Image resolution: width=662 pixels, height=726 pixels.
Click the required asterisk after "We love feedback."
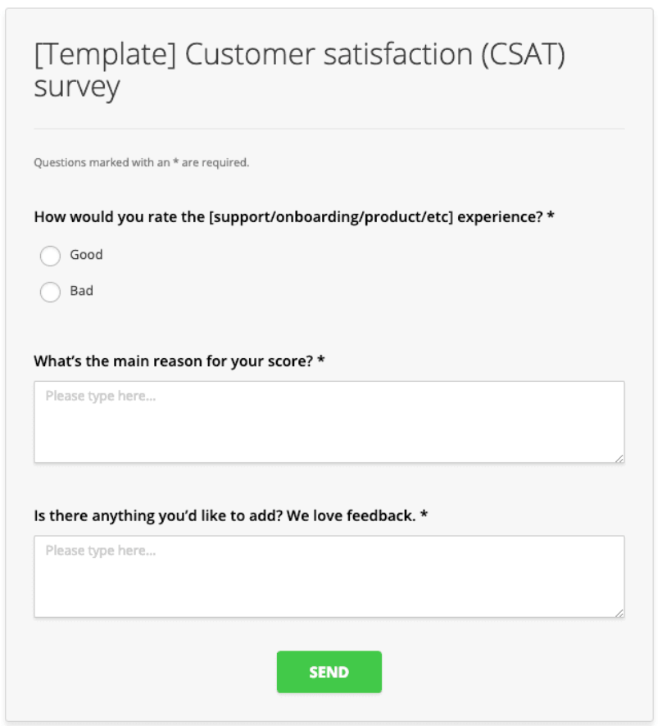click(x=424, y=515)
